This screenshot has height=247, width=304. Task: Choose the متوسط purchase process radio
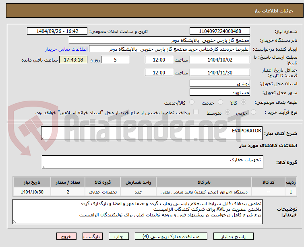(x=227, y=112)
